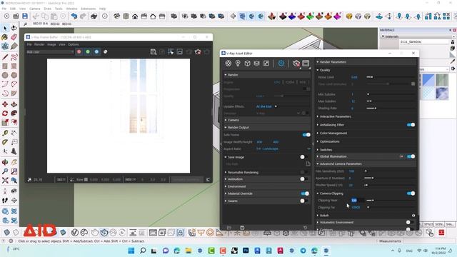Open the Image menu in Frame Buffer

pos(51,44)
